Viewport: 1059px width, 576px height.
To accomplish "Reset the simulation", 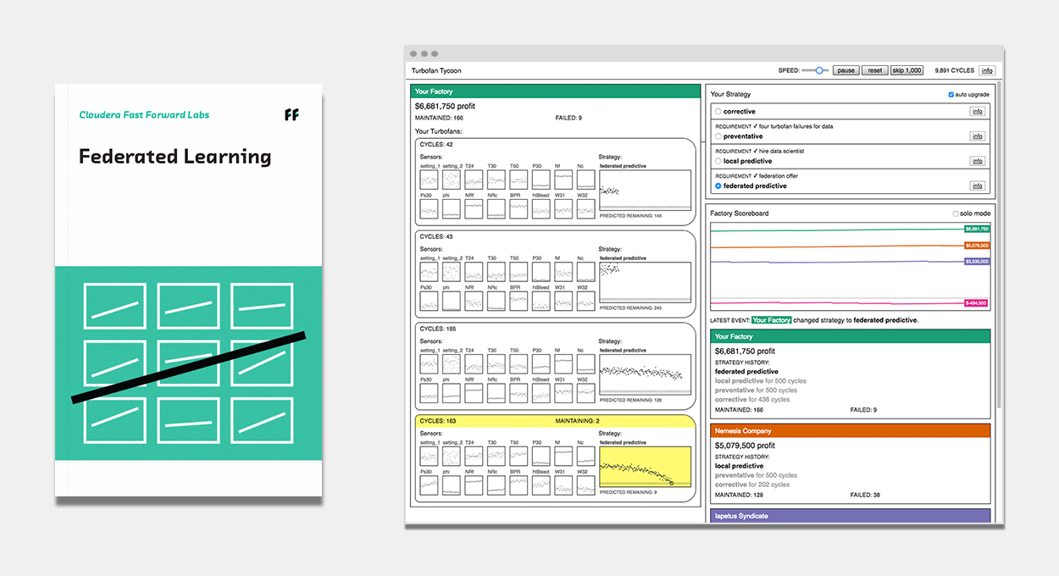I will pyautogui.click(x=874, y=70).
